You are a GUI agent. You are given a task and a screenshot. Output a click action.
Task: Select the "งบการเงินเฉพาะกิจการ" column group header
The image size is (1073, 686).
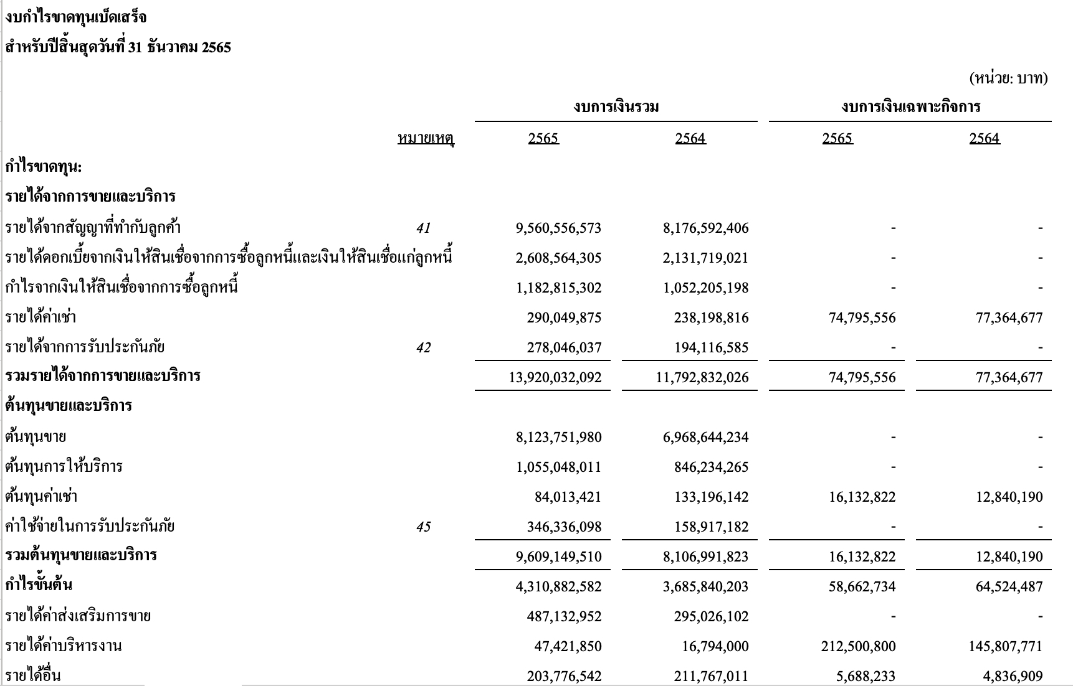coord(910,107)
